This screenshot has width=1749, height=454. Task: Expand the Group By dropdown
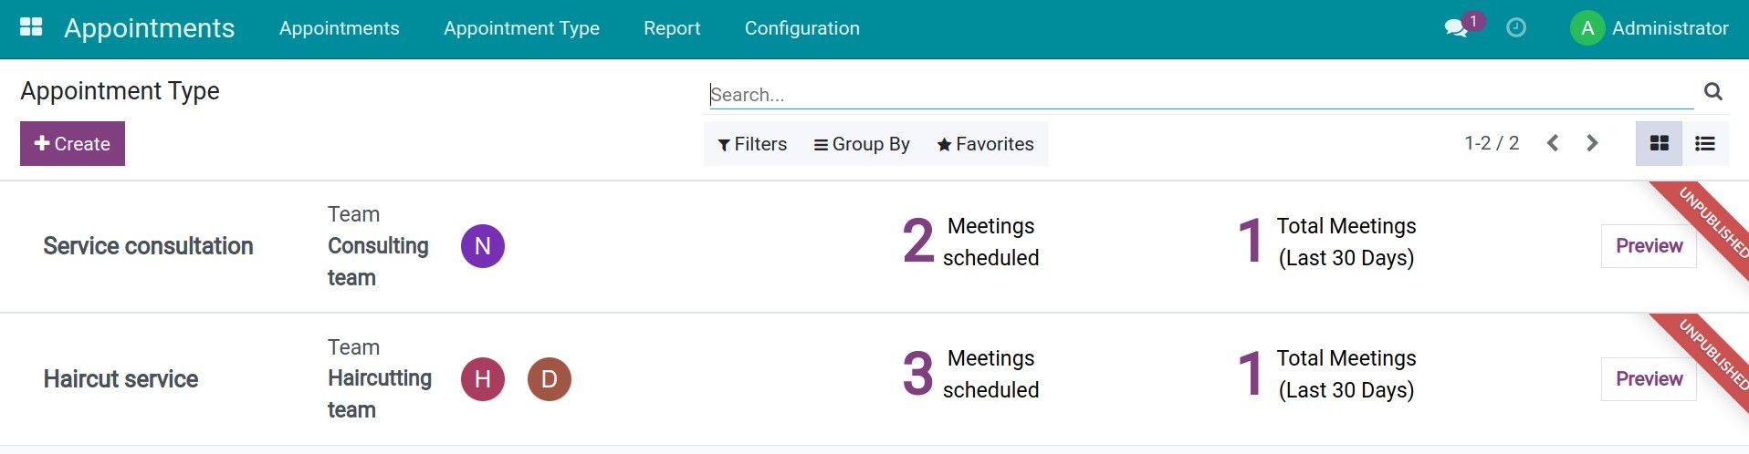862,144
